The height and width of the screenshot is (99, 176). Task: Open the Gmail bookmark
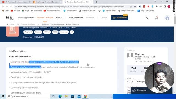[5, 11]
